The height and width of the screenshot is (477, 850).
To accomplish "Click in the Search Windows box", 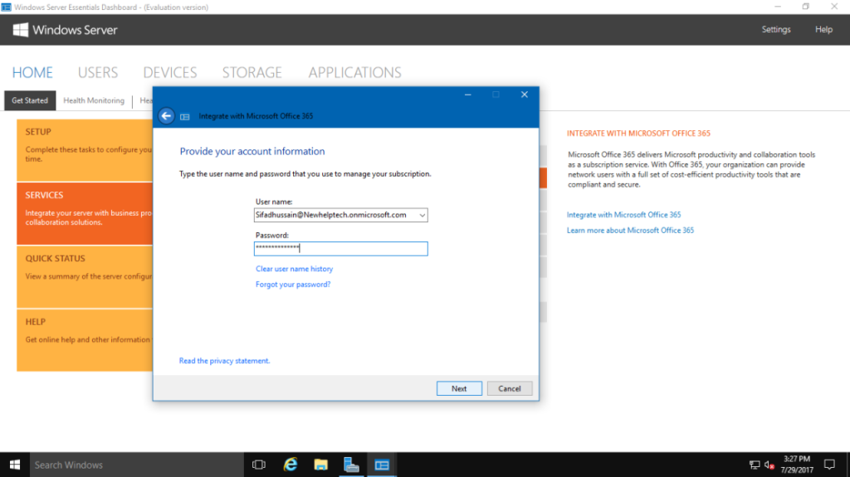I will tap(135, 465).
